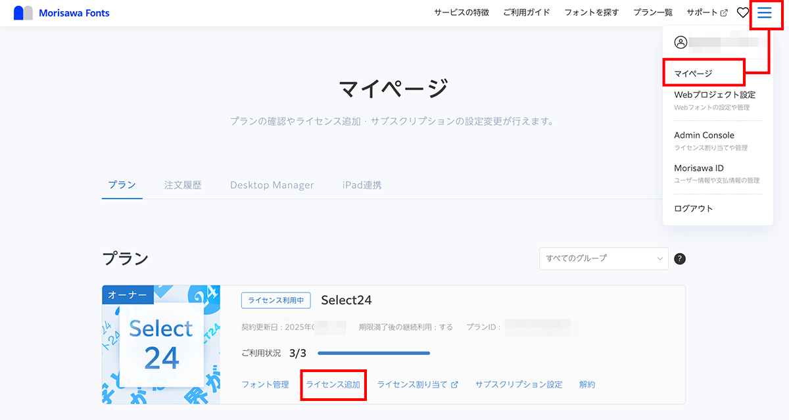Open サポート external link
The width and height of the screenshot is (789, 420).
click(x=707, y=12)
